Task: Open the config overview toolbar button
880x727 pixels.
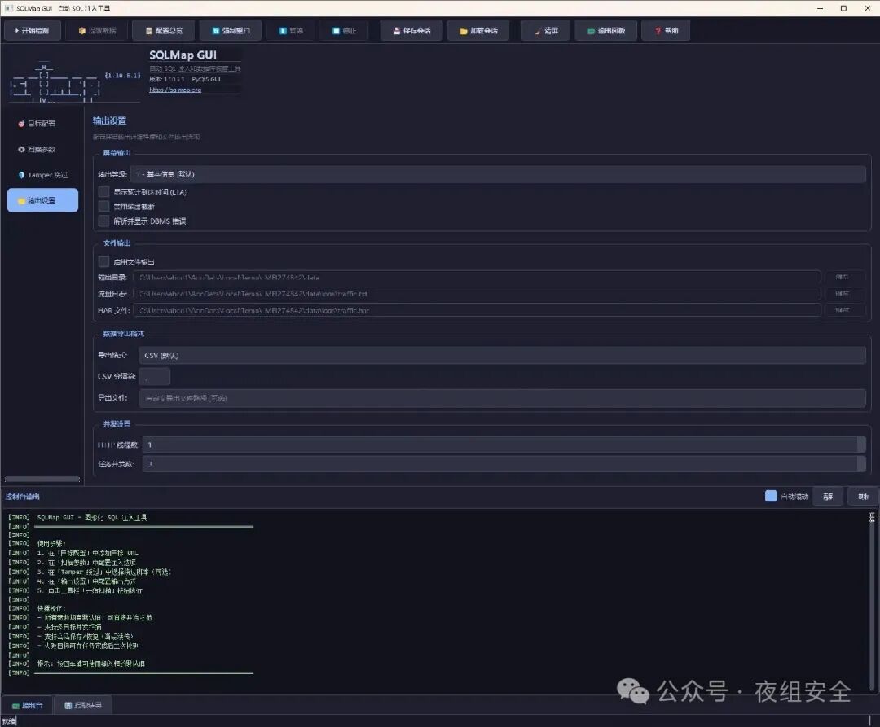Action: [164, 30]
